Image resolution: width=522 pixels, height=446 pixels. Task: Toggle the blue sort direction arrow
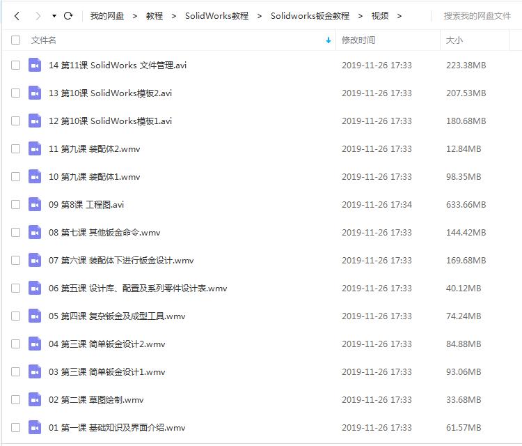click(329, 40)
